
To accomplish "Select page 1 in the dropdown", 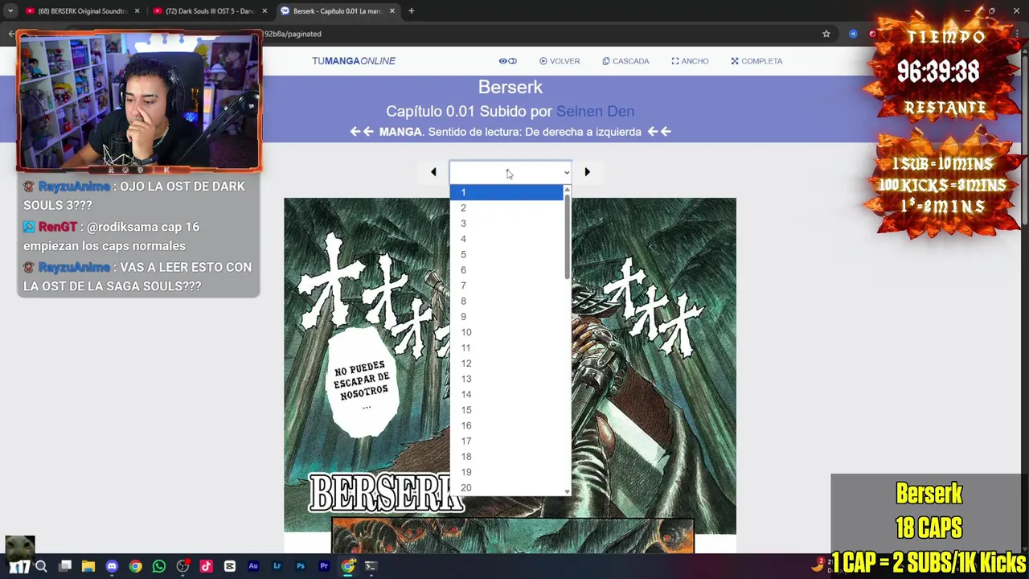I will coord(506,192).
